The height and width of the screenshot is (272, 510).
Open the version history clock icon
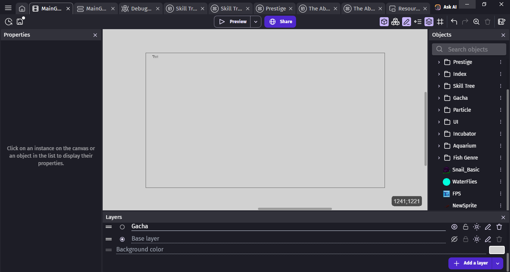[8, 22]
